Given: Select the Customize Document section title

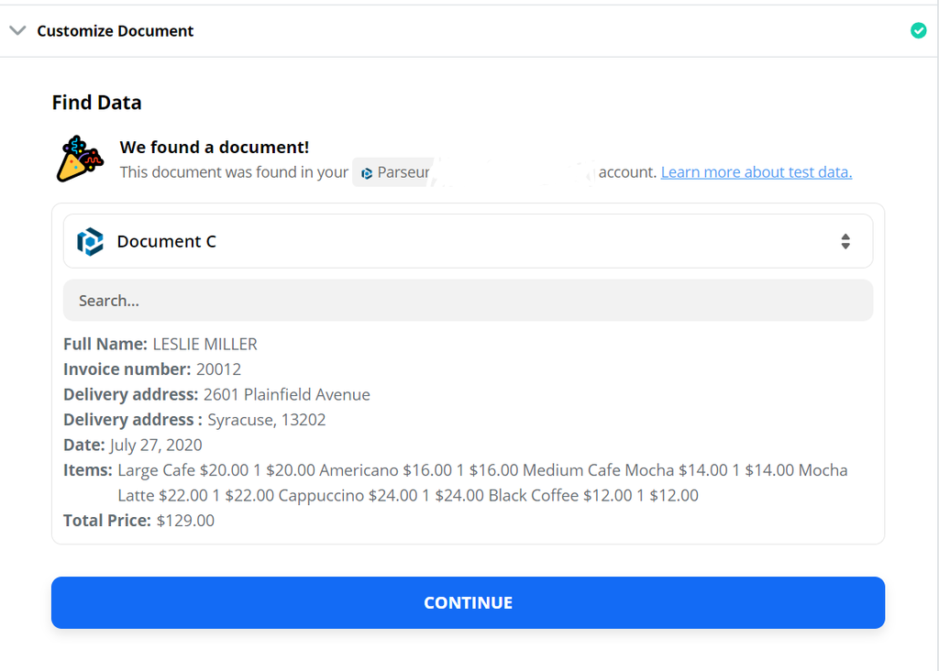Looking at the screenshot, I should click(x=116, y=31).
